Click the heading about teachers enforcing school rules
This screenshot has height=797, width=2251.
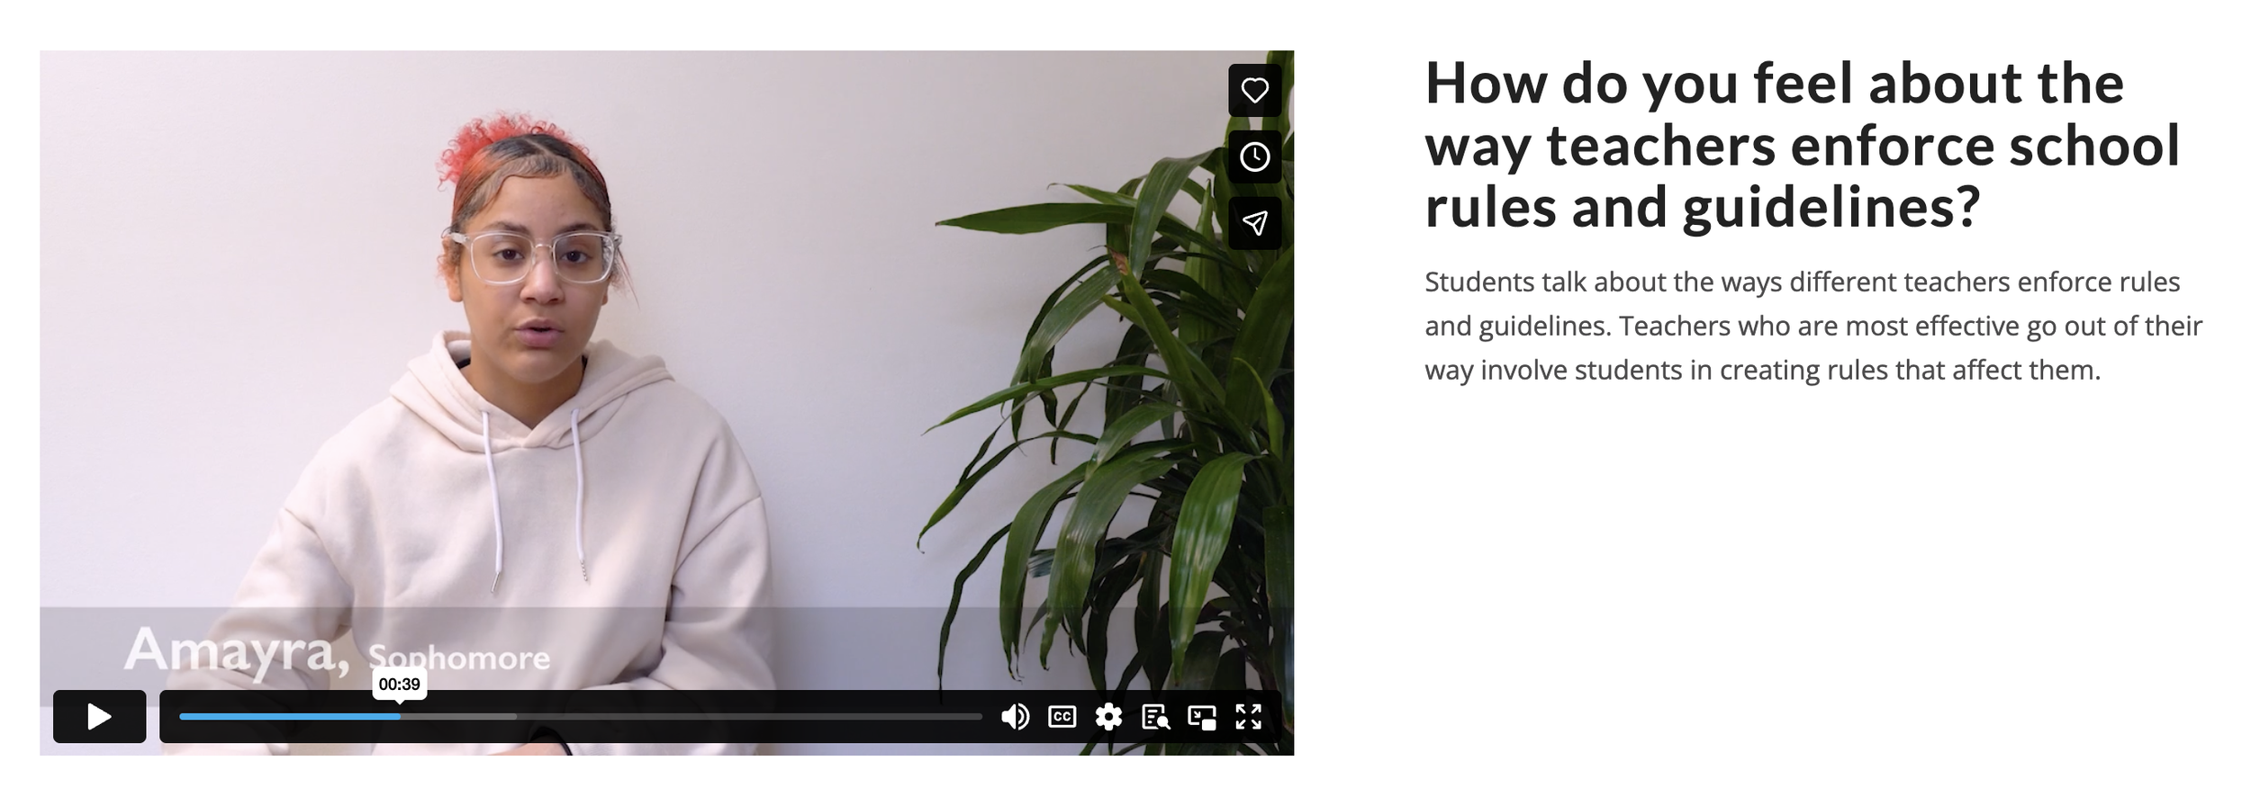pyautogui.click(x=1803, y=146)
